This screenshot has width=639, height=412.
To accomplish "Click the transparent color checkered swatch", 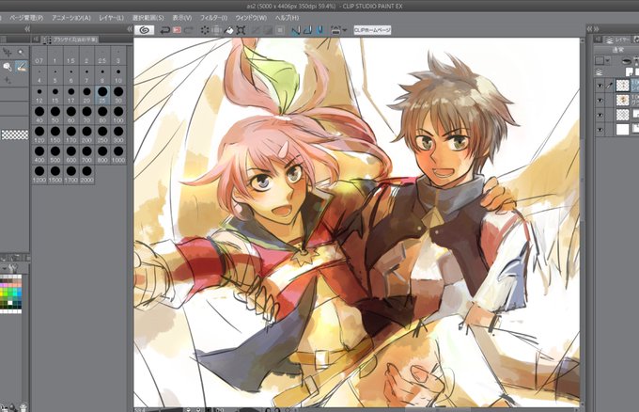I will tap(15, 135).
